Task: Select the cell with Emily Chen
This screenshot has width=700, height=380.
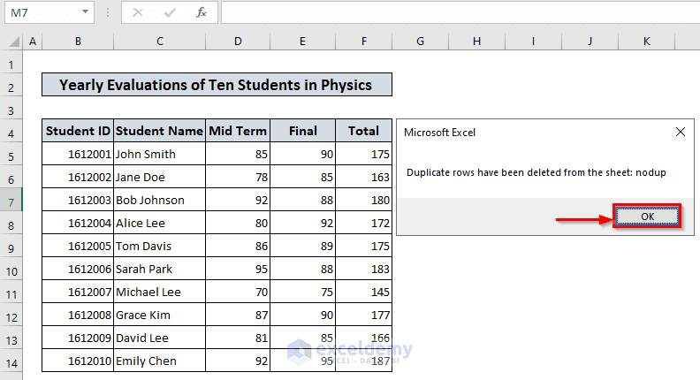Action: [159, 361]
